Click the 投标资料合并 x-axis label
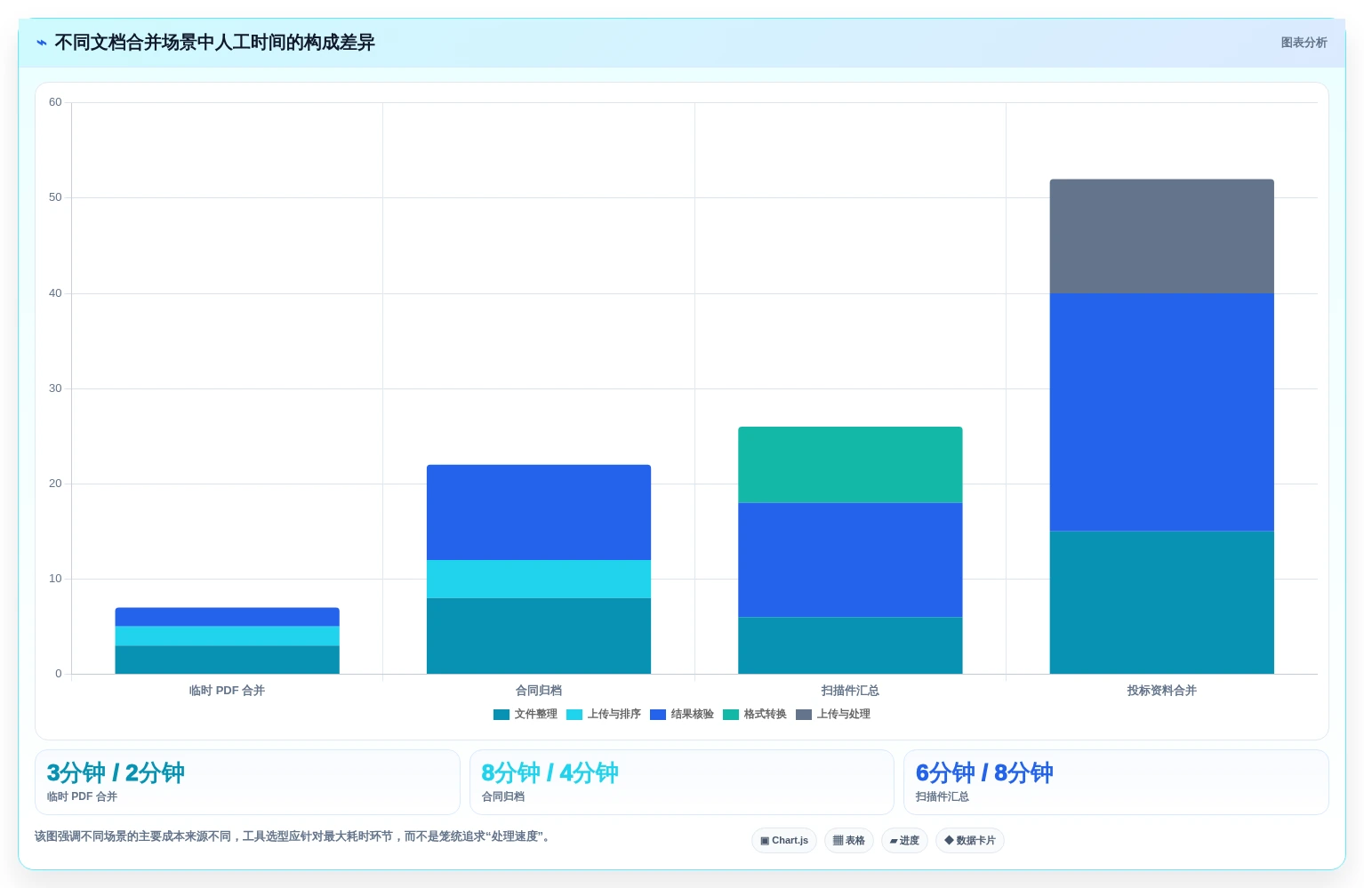 pos(1161,691)
